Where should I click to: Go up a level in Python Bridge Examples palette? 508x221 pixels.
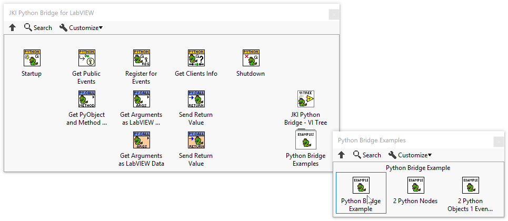click(x=342, y=155)
